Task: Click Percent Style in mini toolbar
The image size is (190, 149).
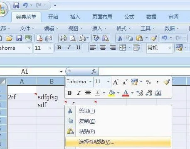Action: 148,82
